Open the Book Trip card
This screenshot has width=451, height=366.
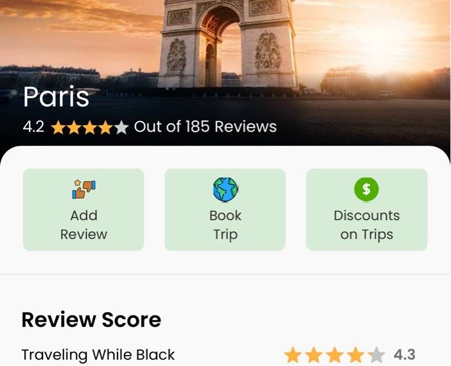[225, 209]
